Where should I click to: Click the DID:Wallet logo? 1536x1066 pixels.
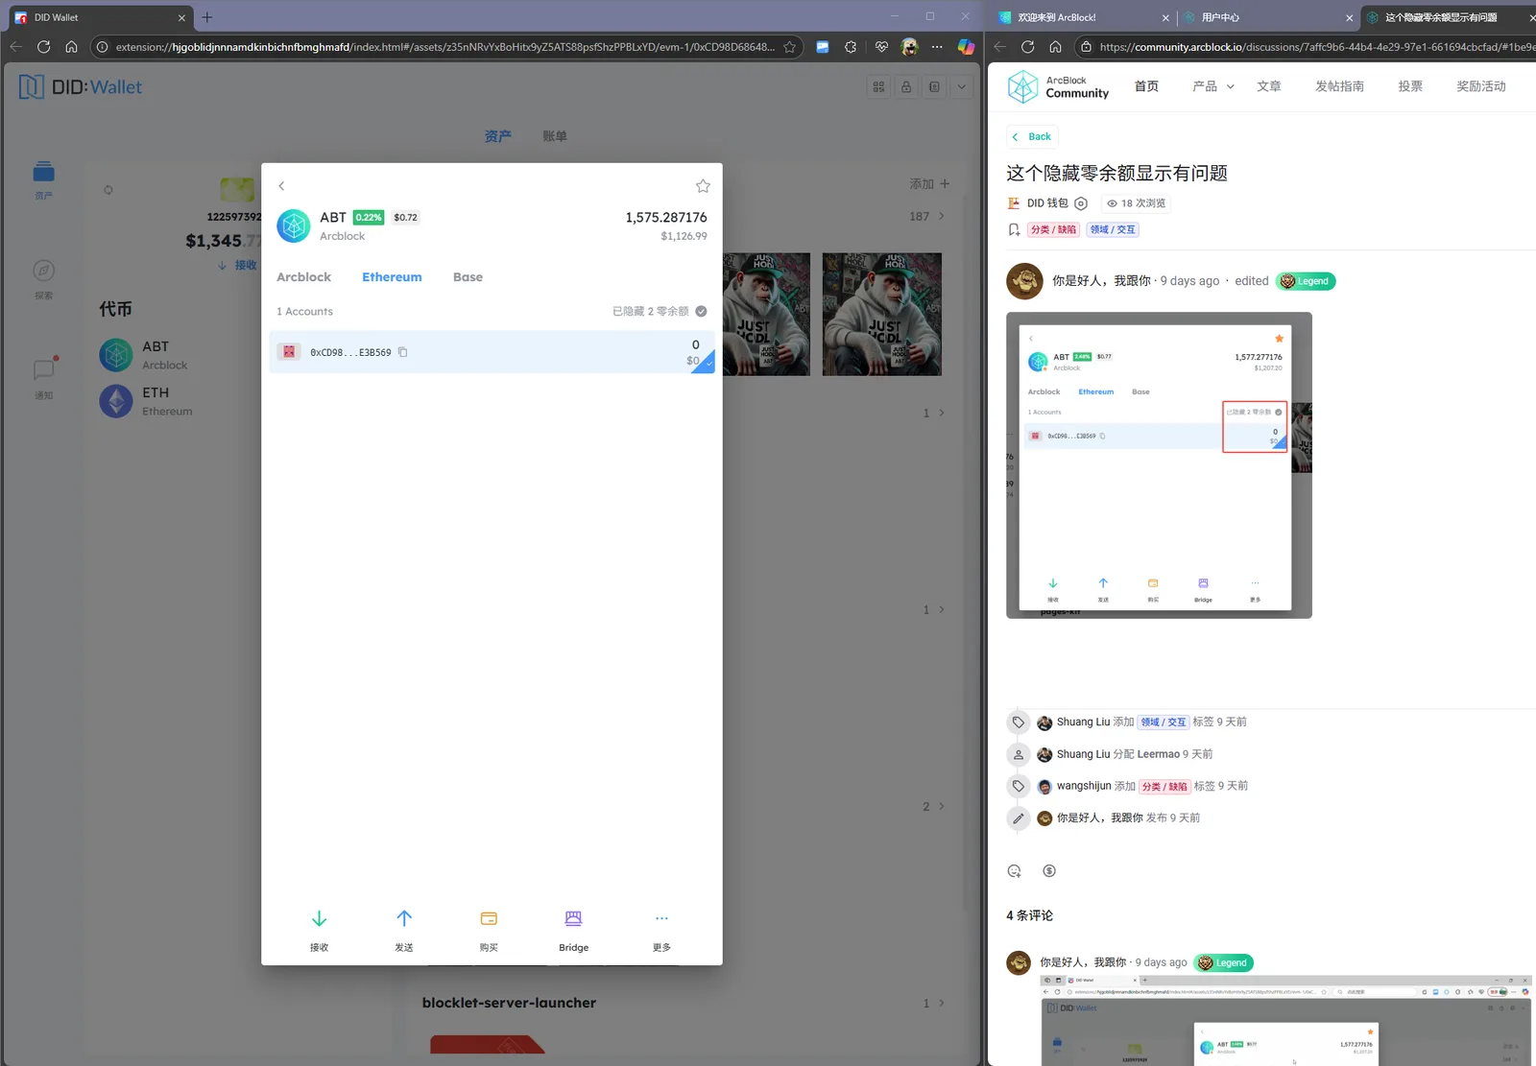(x=81, y=87)
